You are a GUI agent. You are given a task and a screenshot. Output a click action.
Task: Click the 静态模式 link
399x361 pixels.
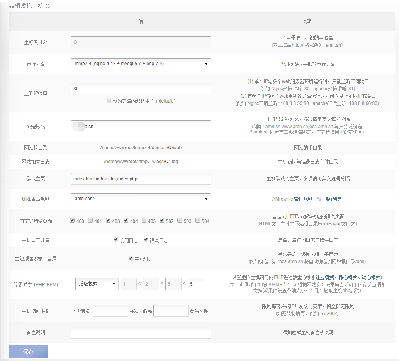tap(348, 277)
